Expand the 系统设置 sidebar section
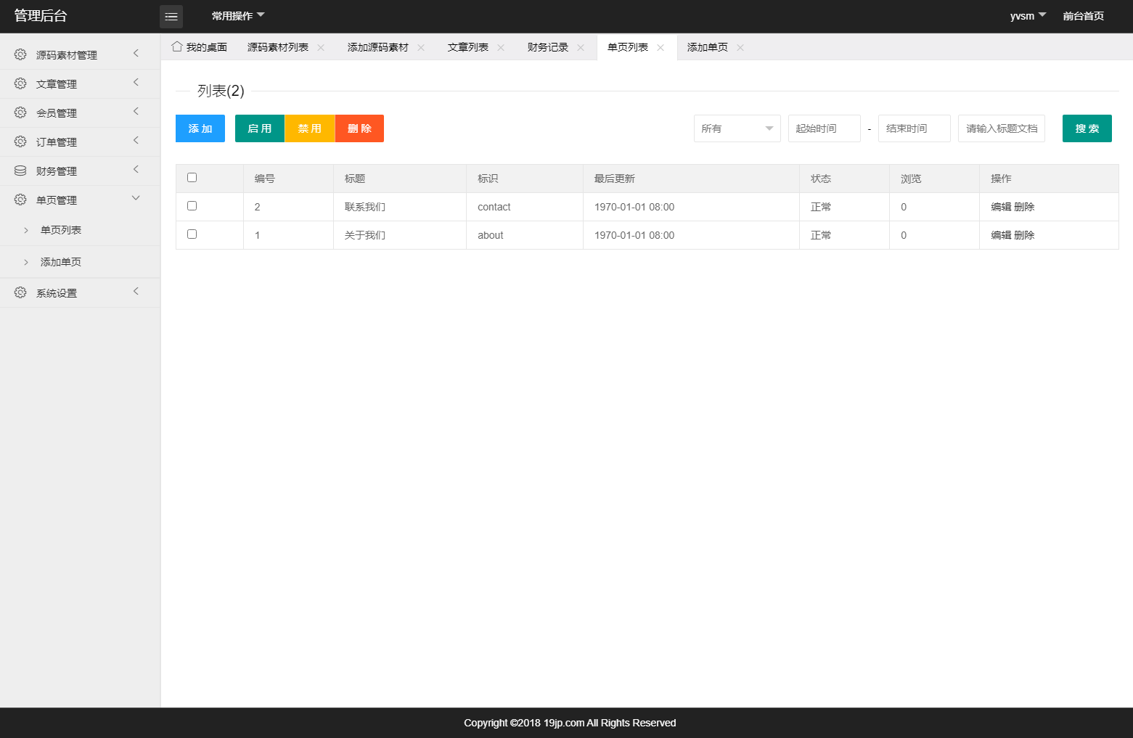This screenshot has height=738, width=1133. 80,293
